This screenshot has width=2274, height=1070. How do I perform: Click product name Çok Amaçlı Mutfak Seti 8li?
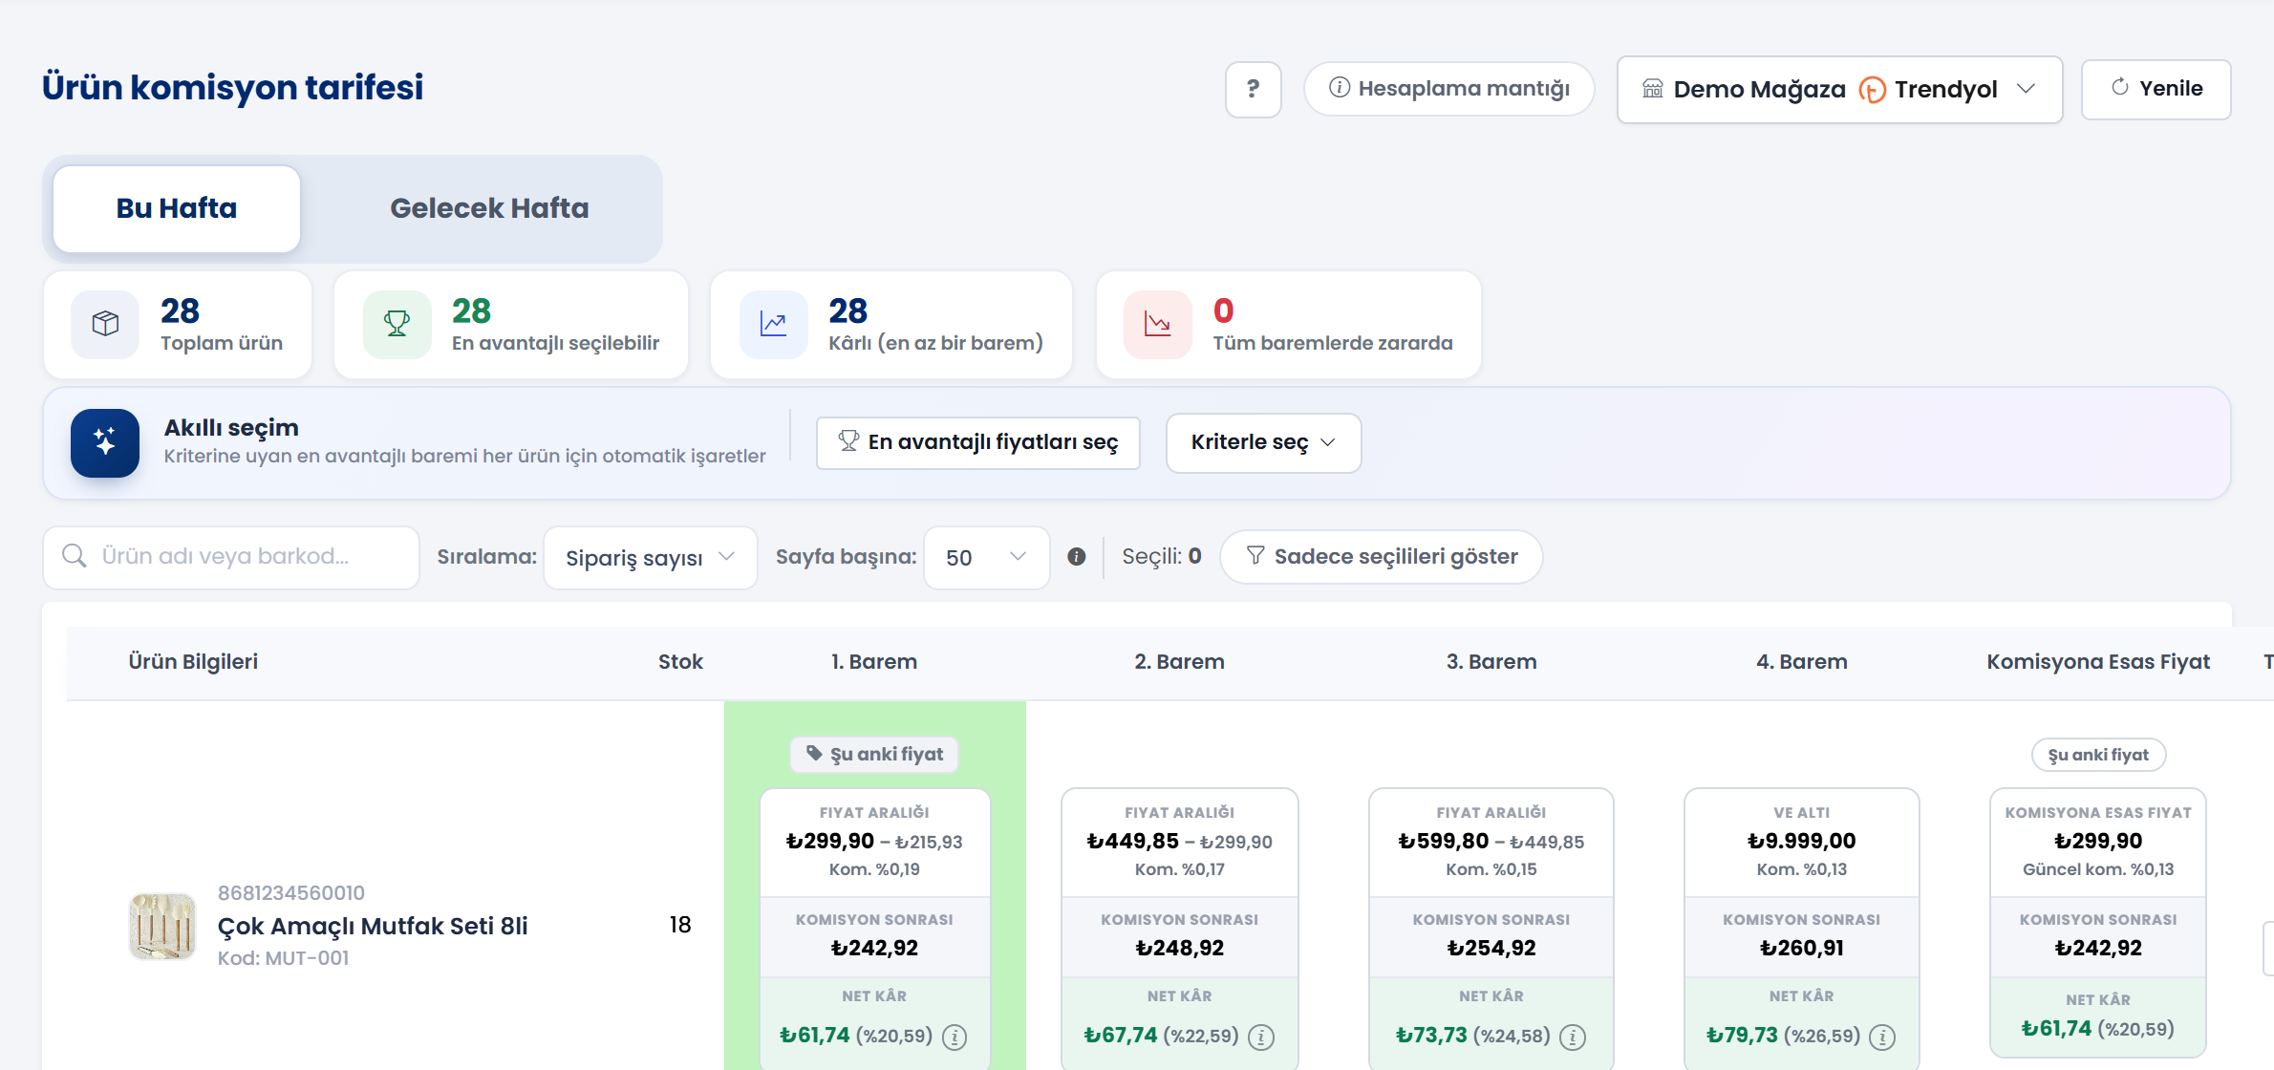click(x=373, y=926)
